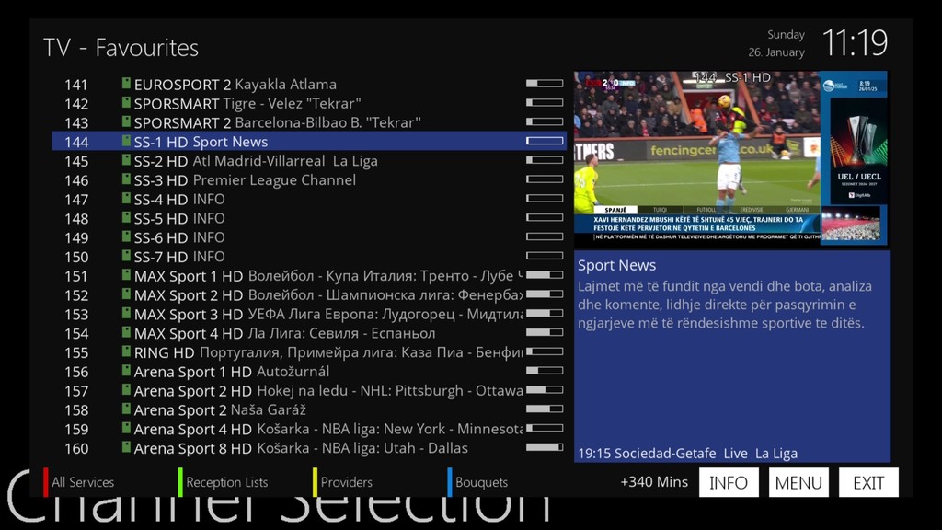Switch to the Bouquets list
Viewport: 942px width, 530px height.
coord(481,482)
